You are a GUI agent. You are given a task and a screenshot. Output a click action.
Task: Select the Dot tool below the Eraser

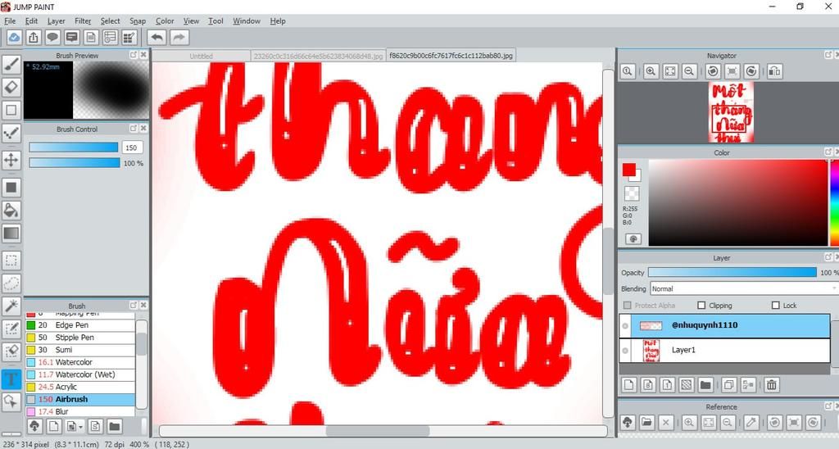pos(11,110)
